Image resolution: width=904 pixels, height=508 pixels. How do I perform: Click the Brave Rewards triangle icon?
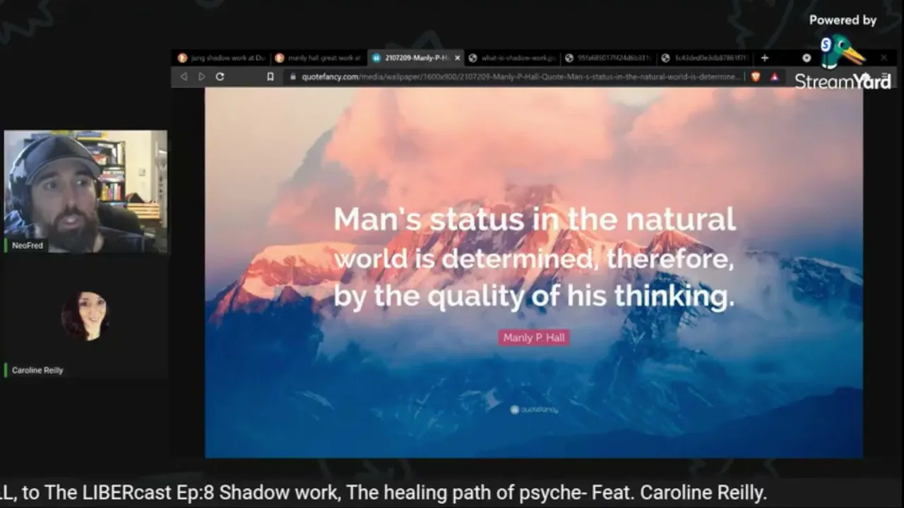pyautogui.click(x=774, y=77)
